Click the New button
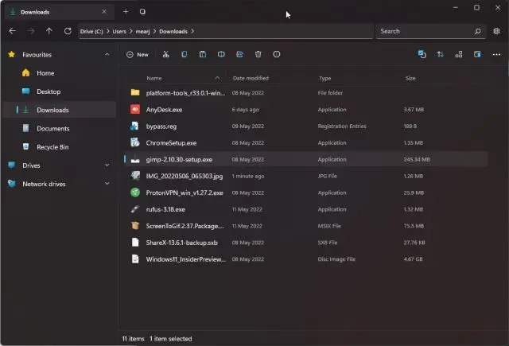Viewport: 509px width, 346px height. (x=138, y=55)
